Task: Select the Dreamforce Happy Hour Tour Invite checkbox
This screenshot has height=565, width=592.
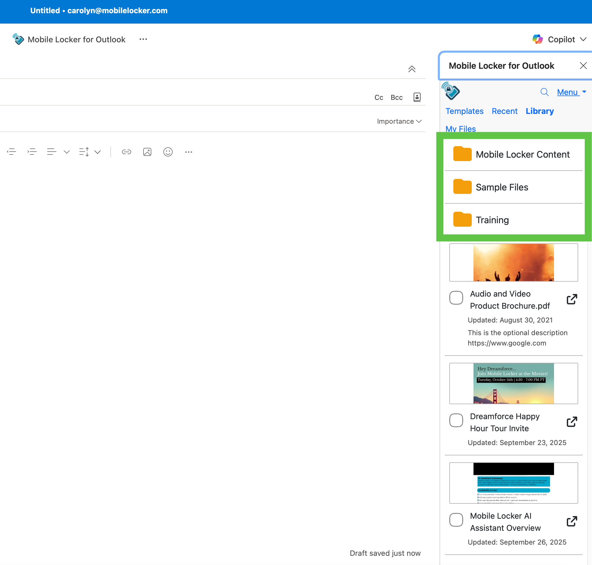Action: click(456, 420)
